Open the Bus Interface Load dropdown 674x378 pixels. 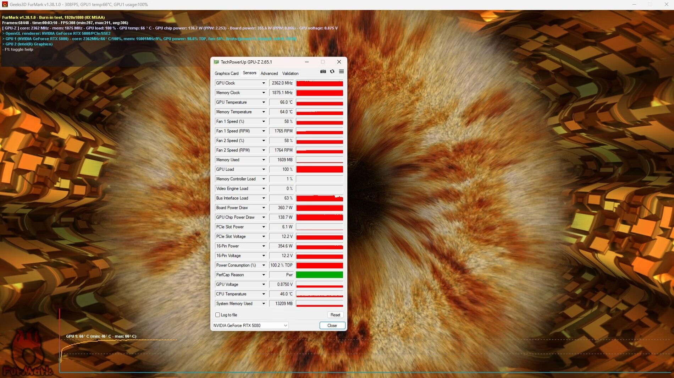coord(264,198)
